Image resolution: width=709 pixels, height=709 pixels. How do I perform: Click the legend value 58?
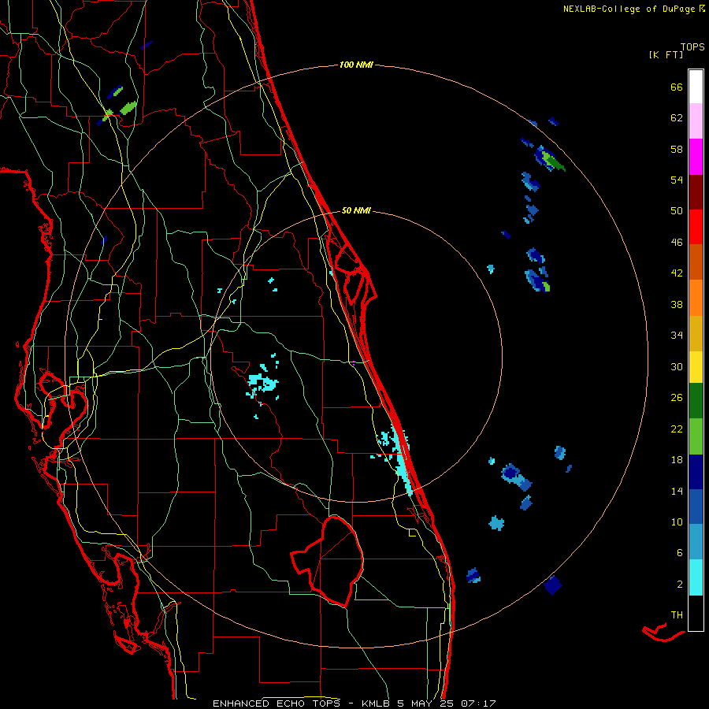click(677, 149)
